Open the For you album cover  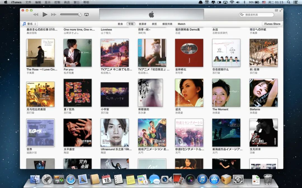pyautogui.click(x=78, y=53)
